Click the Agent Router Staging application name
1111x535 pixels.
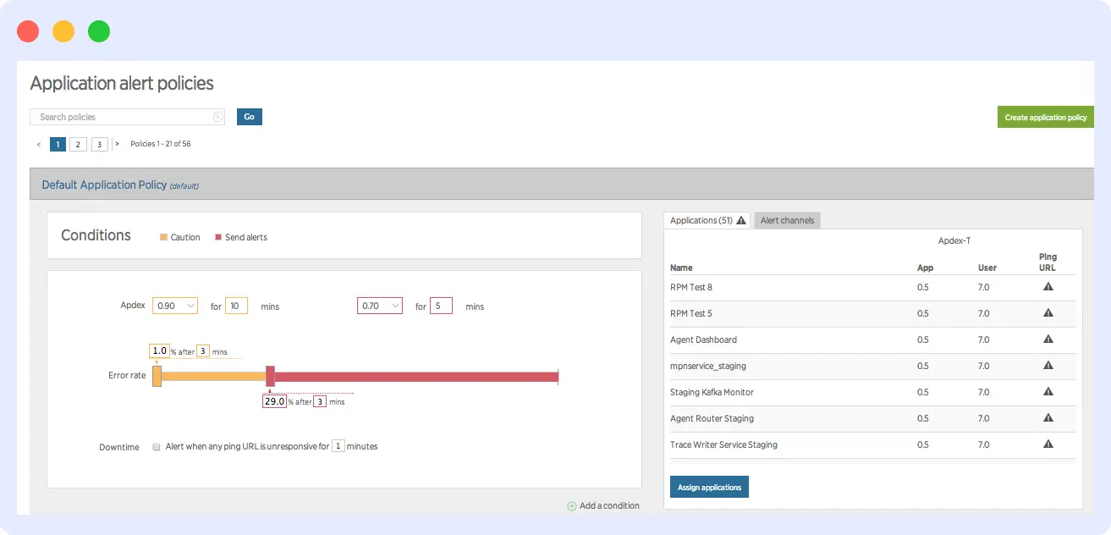click(712, 418)
